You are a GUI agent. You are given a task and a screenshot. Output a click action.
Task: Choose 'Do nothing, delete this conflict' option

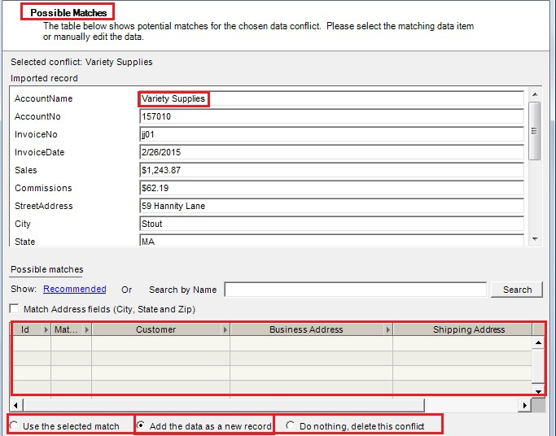(x=290, y=425)
